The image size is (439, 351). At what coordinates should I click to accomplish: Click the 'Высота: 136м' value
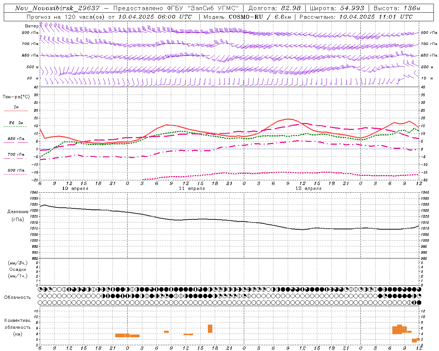click(x=397, y=8)
